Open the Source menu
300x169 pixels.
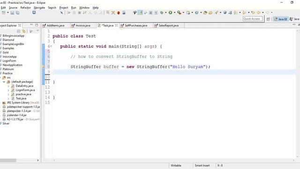(x=13, y=8)
